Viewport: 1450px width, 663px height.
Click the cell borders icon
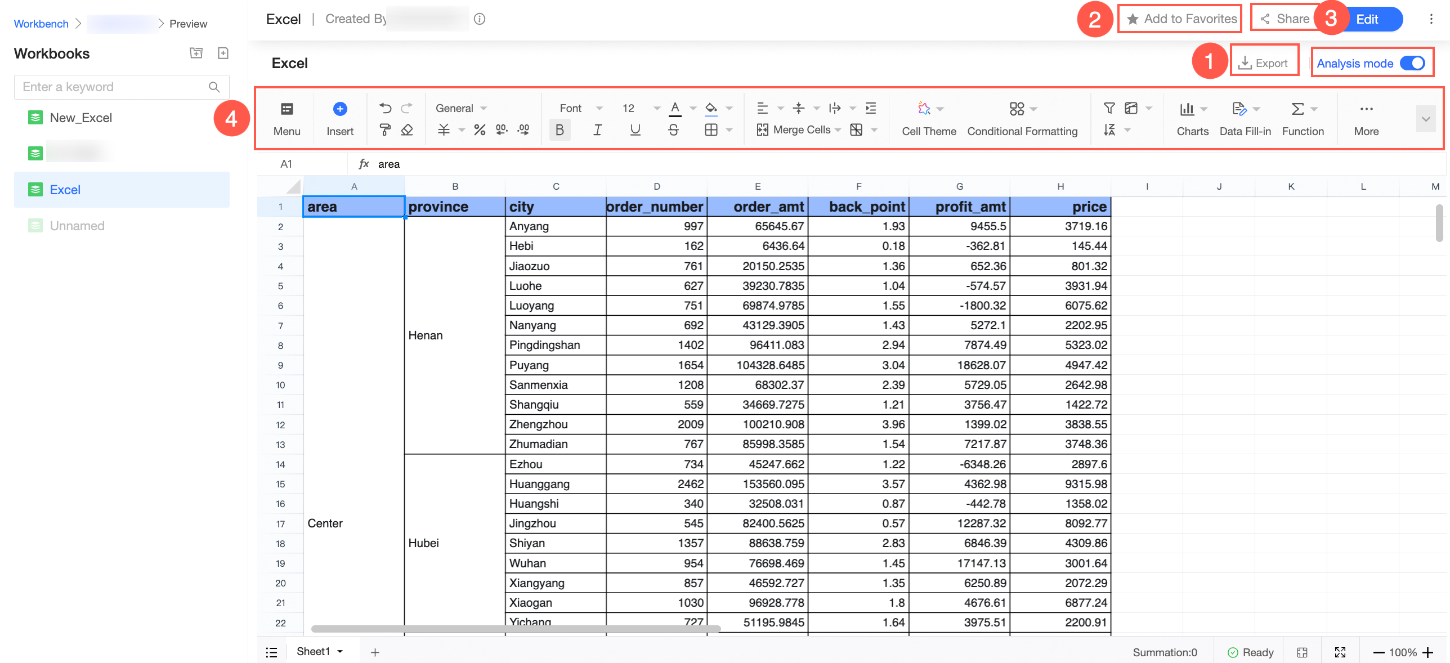(x=711, y=130)
